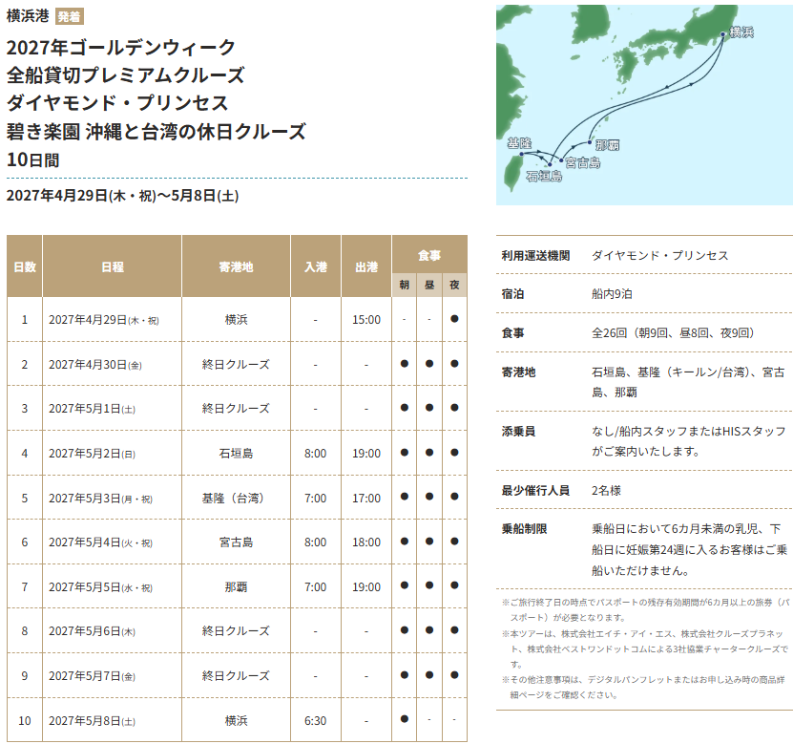The width and height of the screenshot is (793, 744).
Task: Click the breakfast dot for day 10
Action: 404,719
